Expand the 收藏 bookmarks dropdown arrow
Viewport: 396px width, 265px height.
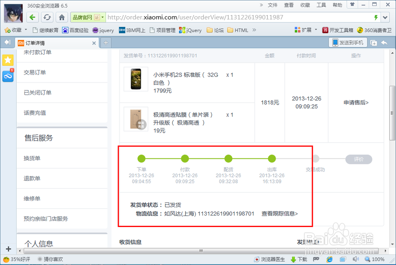coord(26,30)
